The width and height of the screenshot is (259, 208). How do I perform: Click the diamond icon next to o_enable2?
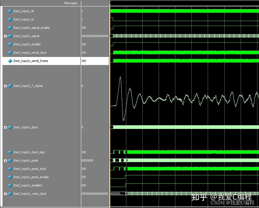click(x=10, y=186)
